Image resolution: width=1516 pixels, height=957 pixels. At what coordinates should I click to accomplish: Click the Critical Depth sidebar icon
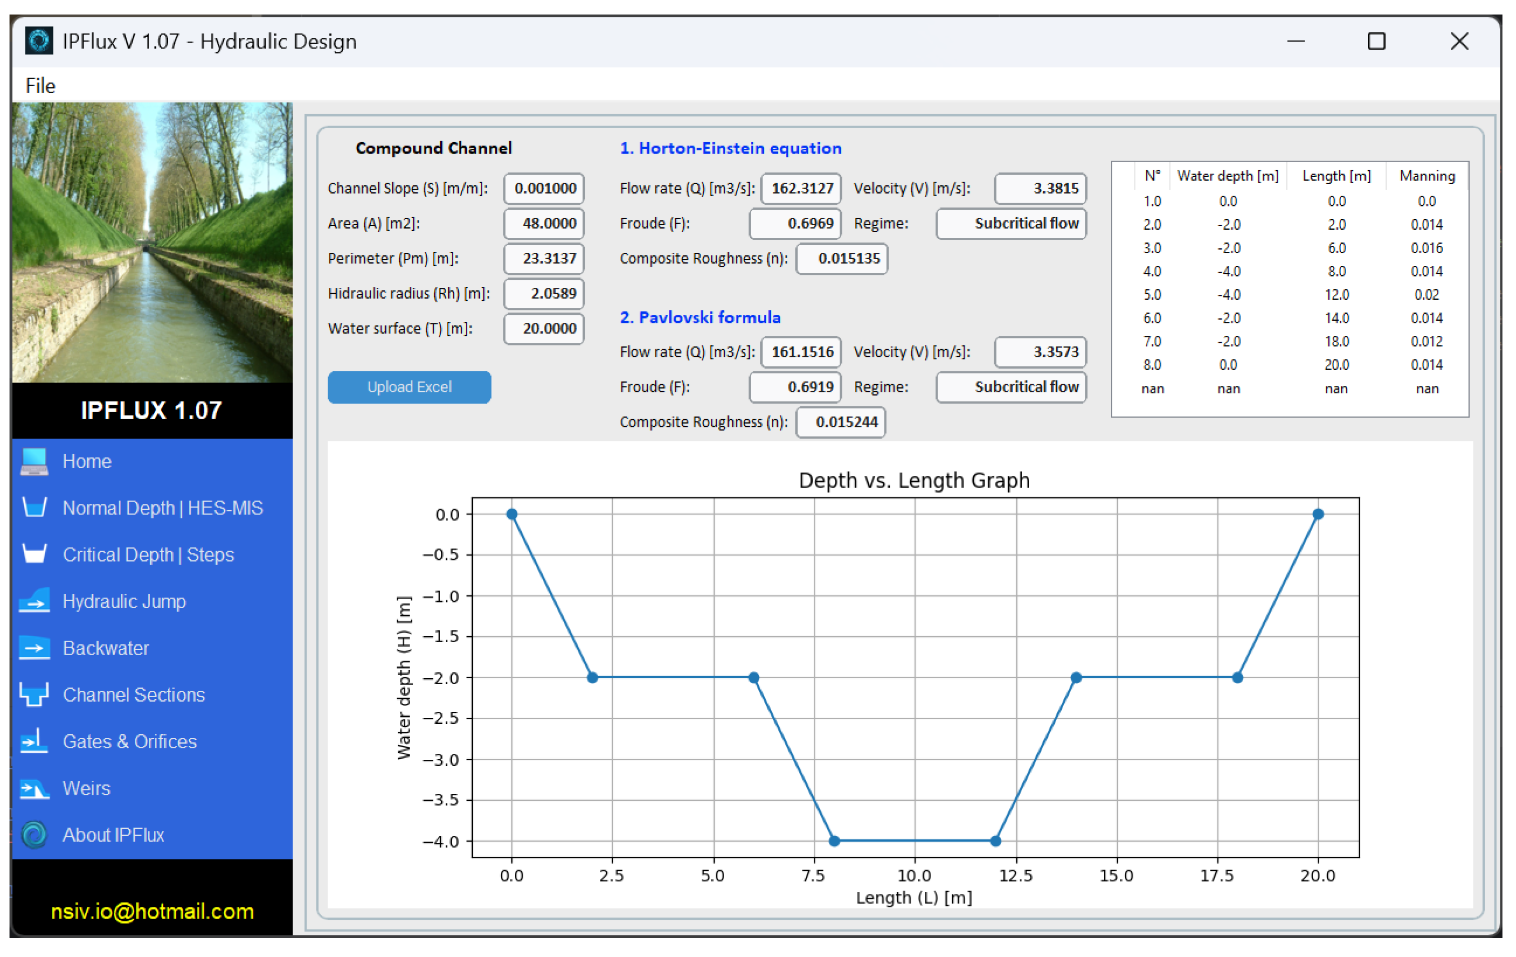[34, 554]
